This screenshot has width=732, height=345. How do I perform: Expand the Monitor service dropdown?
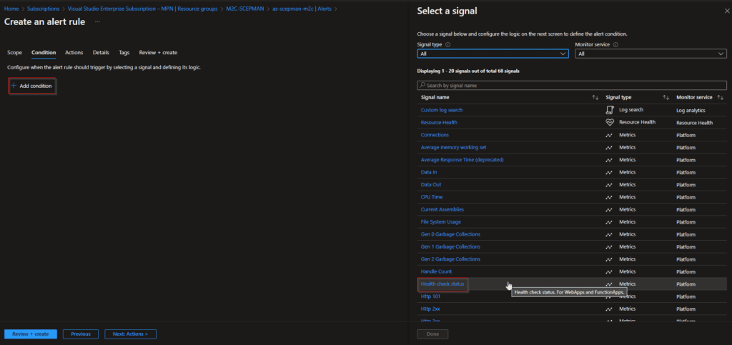(651, 54)
